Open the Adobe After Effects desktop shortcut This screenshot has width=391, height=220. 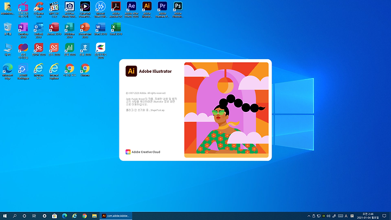[x=131, y=9]
